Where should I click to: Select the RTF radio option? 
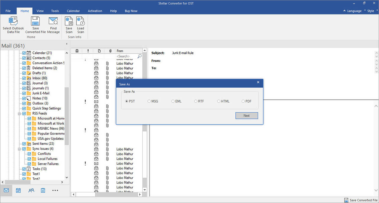(196, 101)
